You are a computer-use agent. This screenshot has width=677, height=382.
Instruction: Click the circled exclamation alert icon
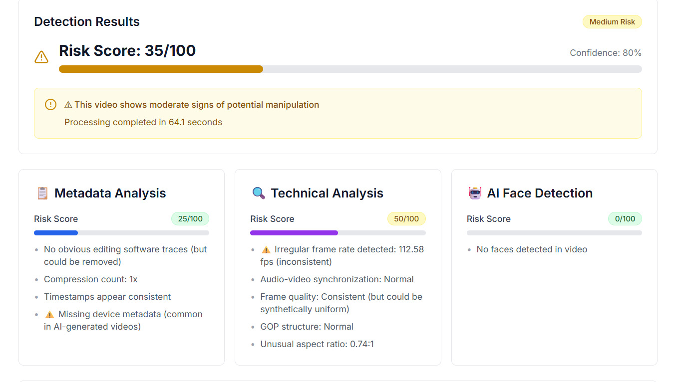tap(50, 105)
